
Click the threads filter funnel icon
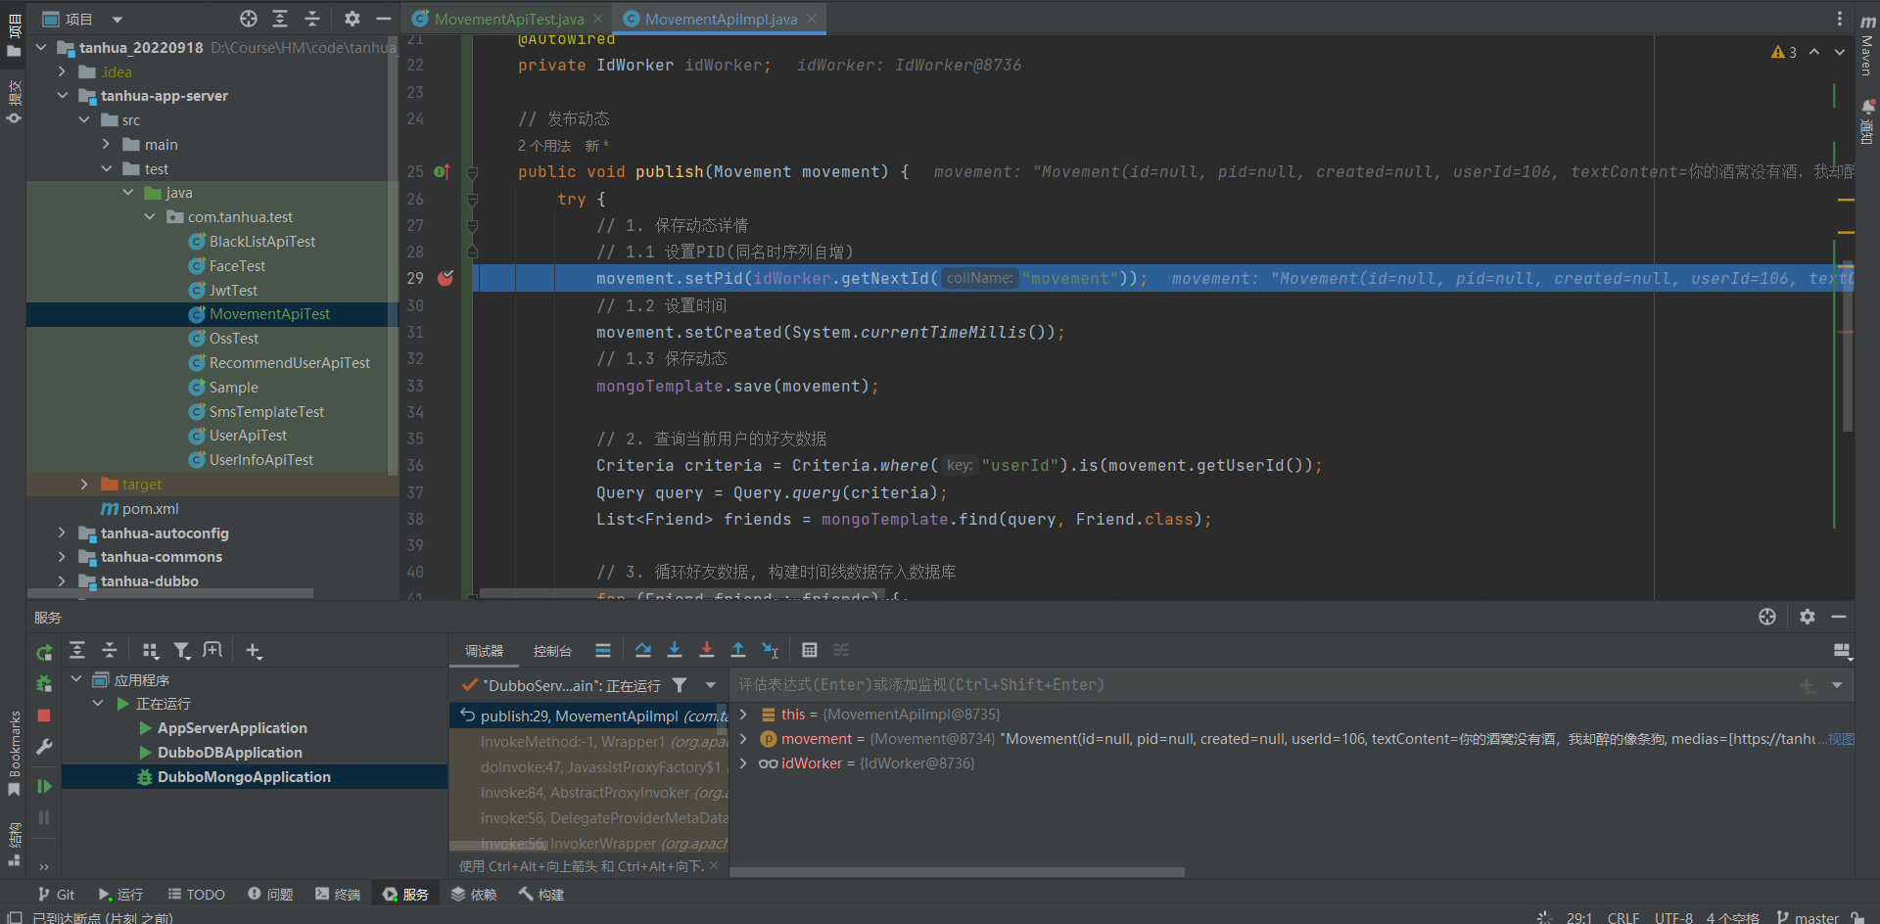click(680, 685)
